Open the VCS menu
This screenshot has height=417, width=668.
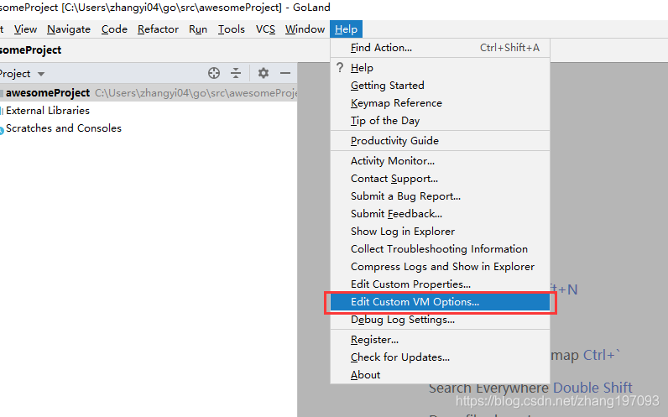tap(265, 29)
